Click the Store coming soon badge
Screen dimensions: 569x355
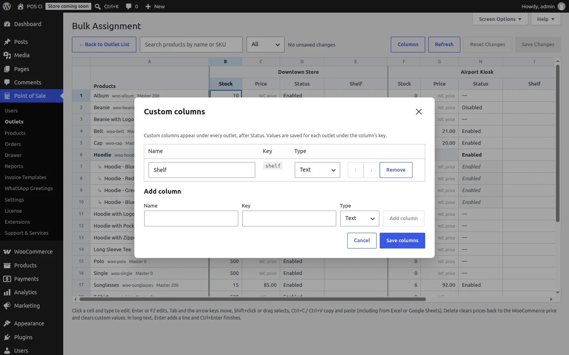[x=68, y=6]
